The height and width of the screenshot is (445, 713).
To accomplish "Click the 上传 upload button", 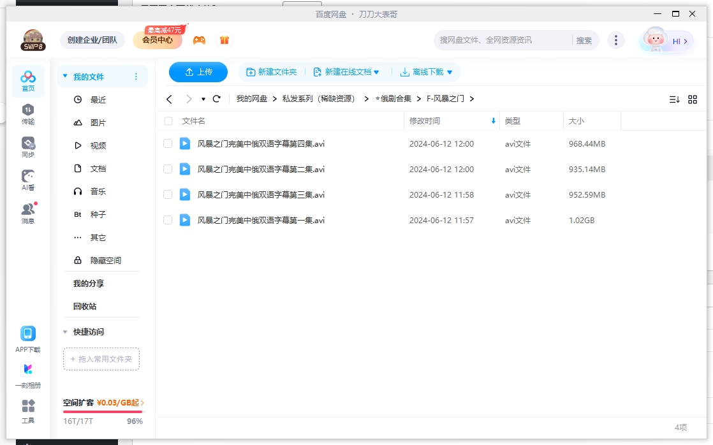I will point(198,72).
